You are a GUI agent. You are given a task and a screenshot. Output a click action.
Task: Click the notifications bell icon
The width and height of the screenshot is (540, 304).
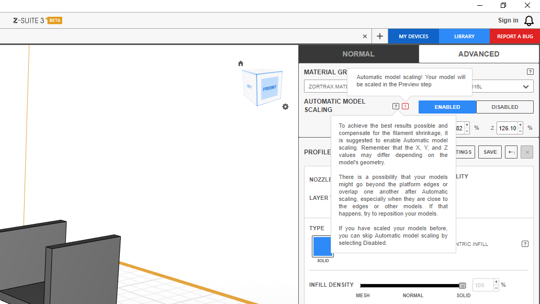529,20
